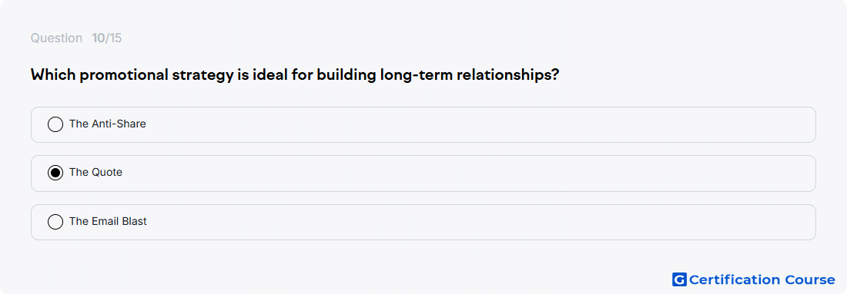Click the word 'Question' in the counter
Image resolution: width=847 pixels, height=294 pixels.
(x=56, y=38)
